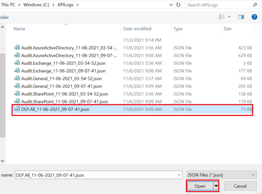Sort by the Name column header

(19, 29)
